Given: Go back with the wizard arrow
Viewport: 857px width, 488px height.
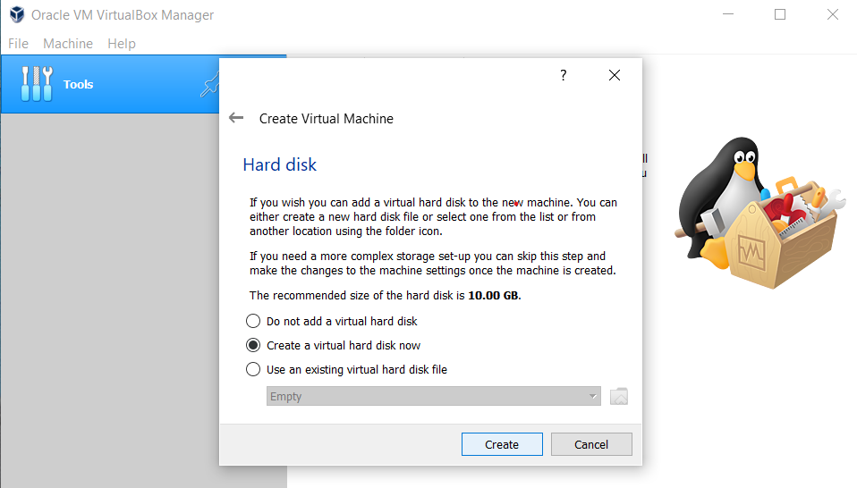Looking at the screenshot, I should (236, 118).
